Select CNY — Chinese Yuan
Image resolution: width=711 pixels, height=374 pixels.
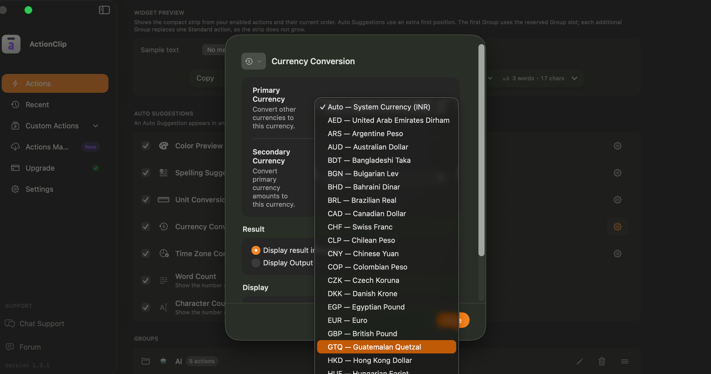pos(386,253)
